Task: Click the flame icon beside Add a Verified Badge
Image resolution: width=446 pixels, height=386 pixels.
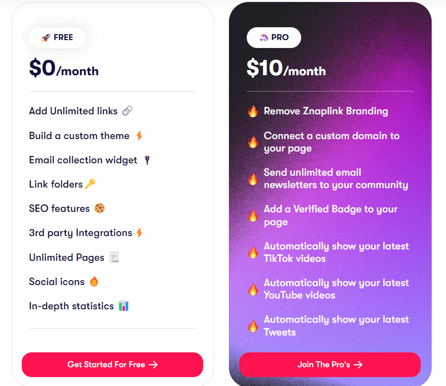Action: point(253,215)
